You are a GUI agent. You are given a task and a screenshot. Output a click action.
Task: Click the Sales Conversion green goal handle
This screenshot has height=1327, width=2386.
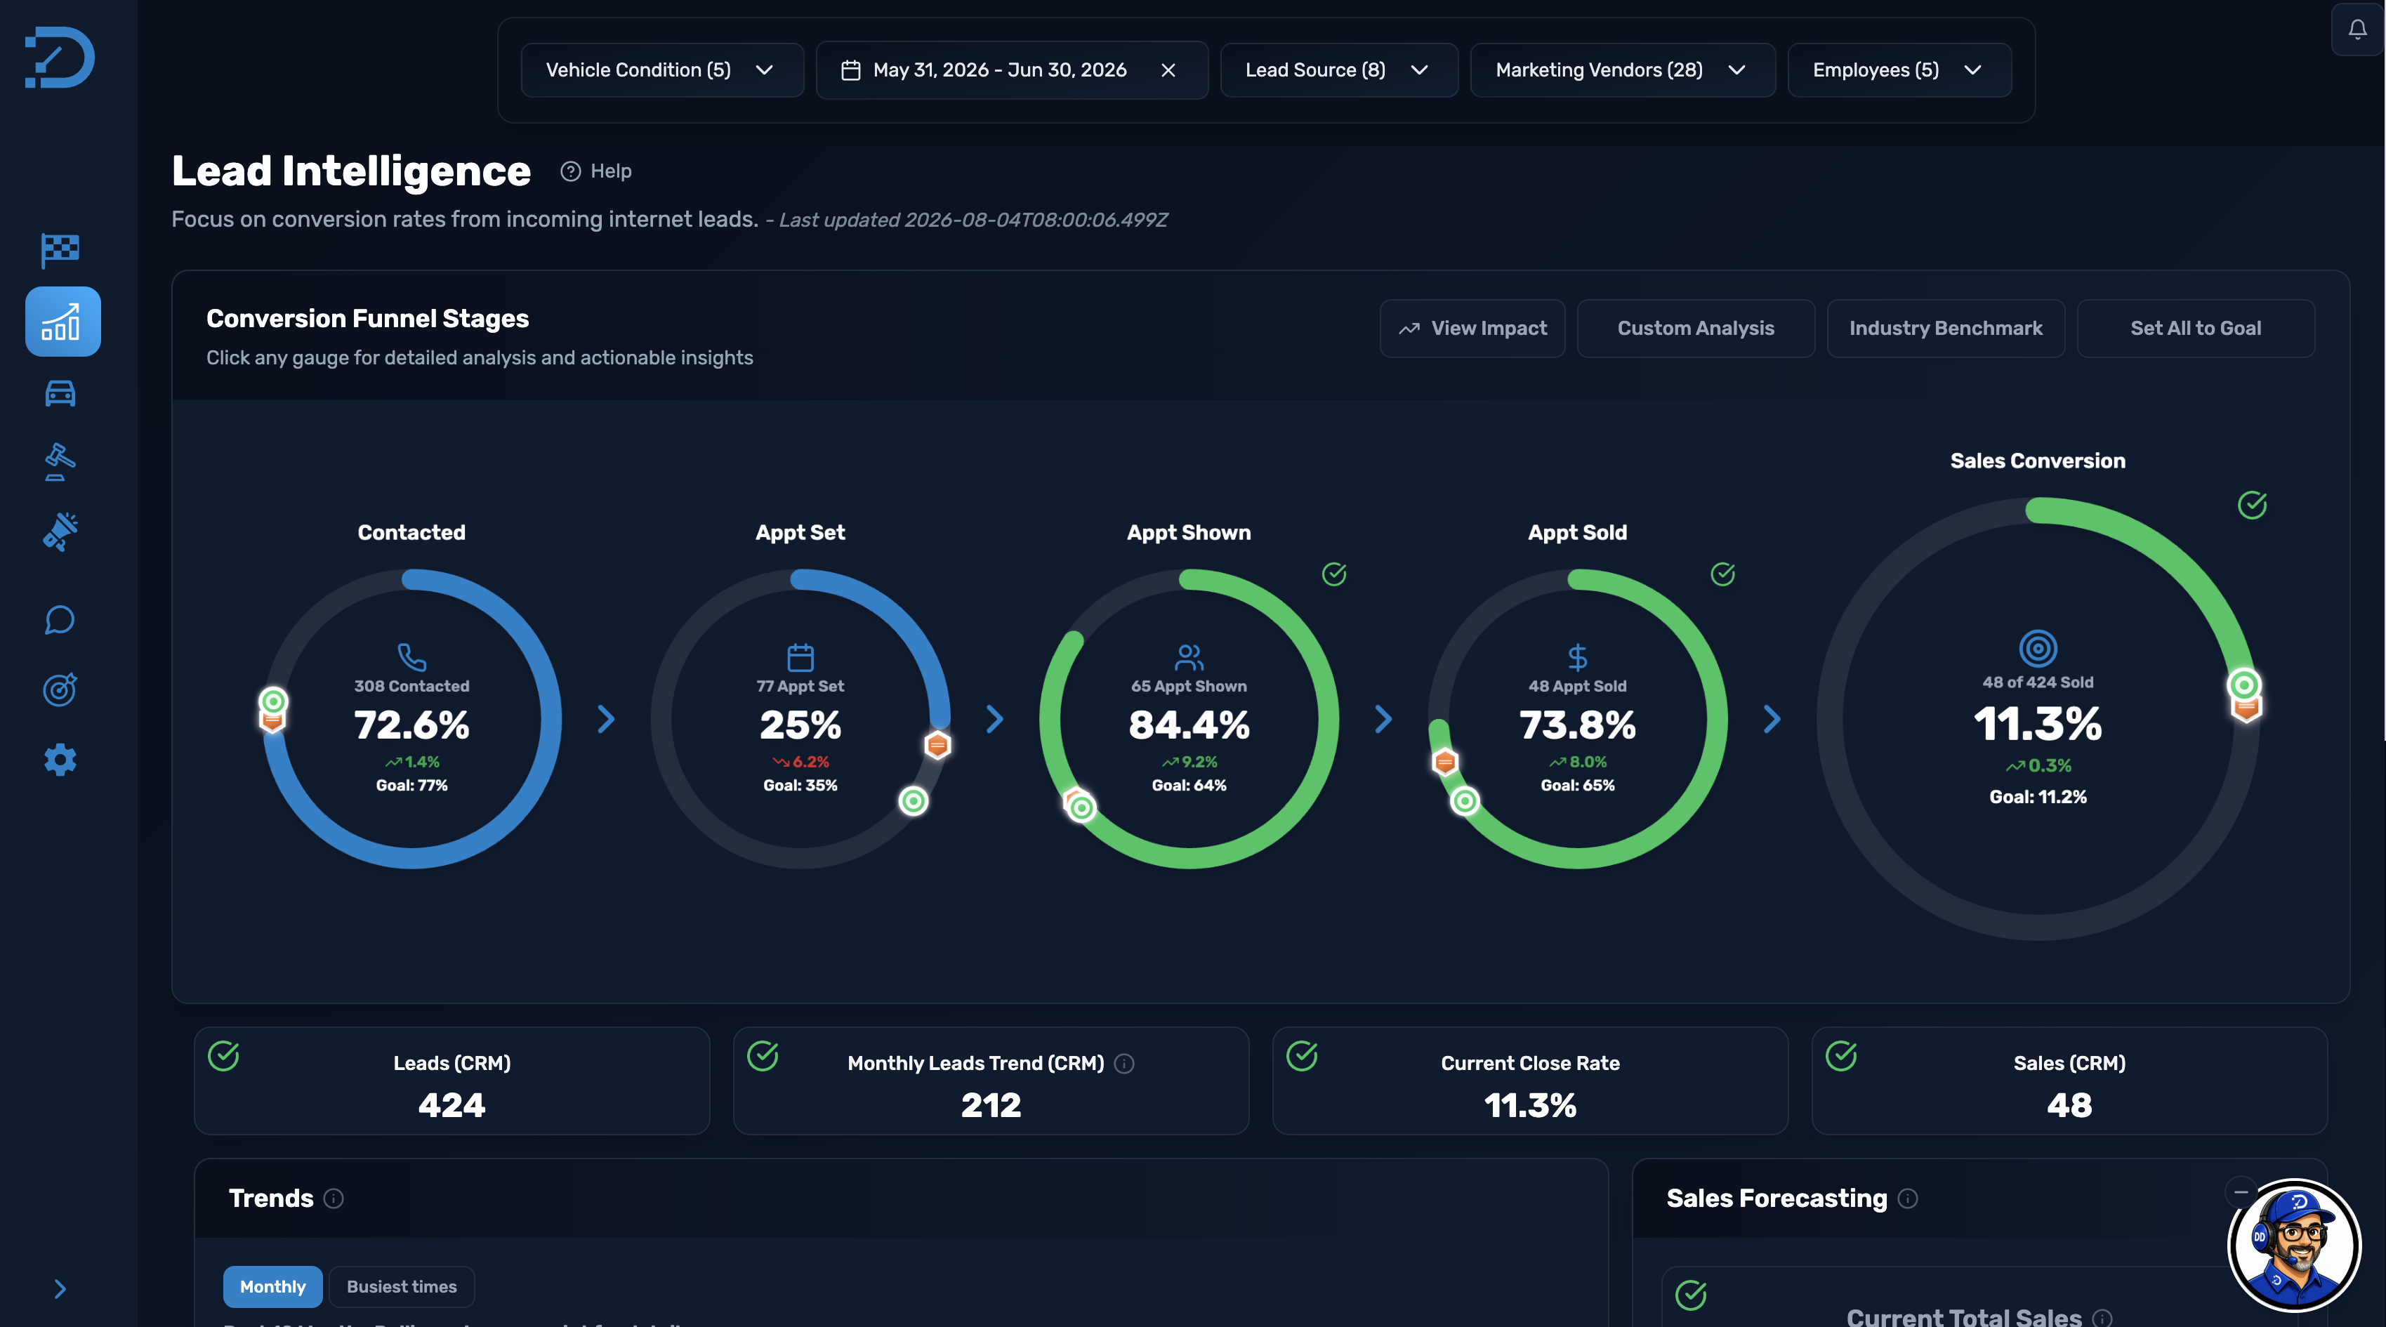(2244, 685)
